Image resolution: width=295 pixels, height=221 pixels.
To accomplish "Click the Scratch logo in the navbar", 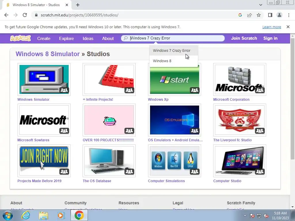I will coord(20,38).
